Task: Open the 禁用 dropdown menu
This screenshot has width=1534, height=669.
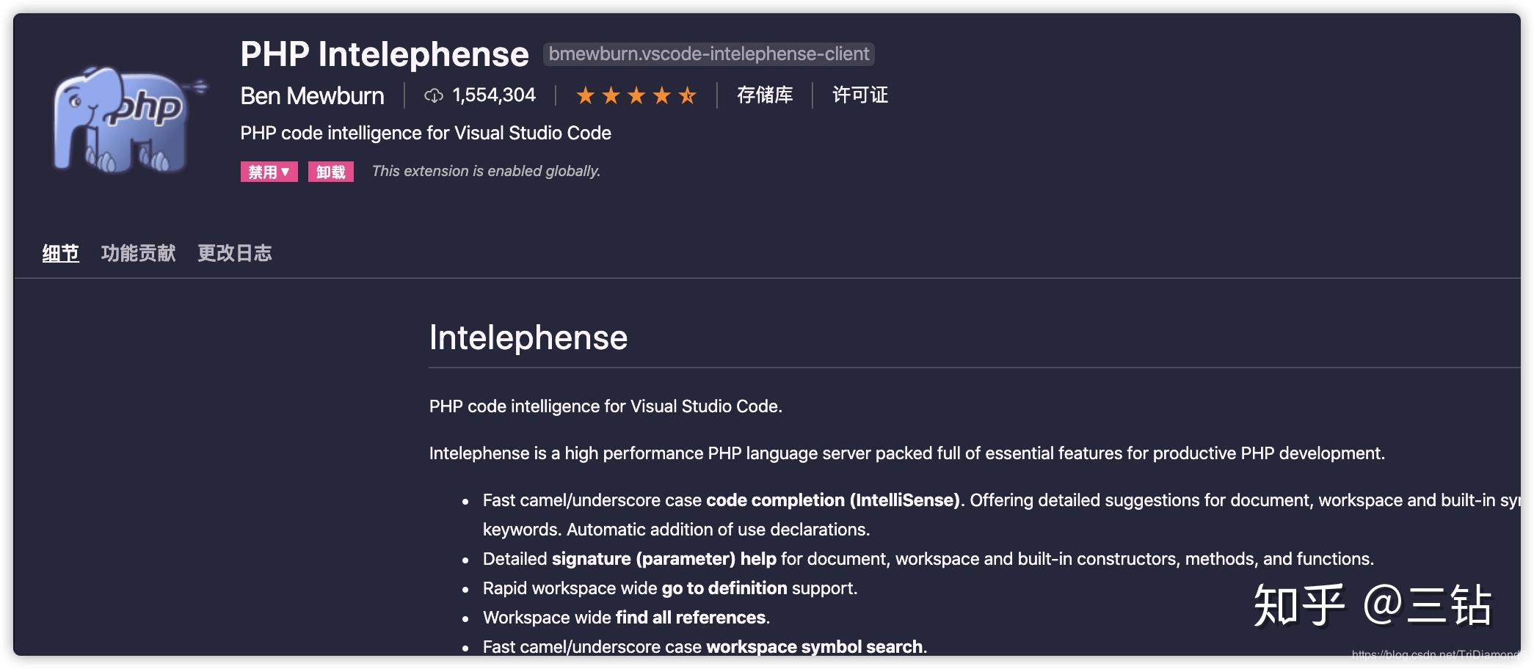Action: point(269,171)
